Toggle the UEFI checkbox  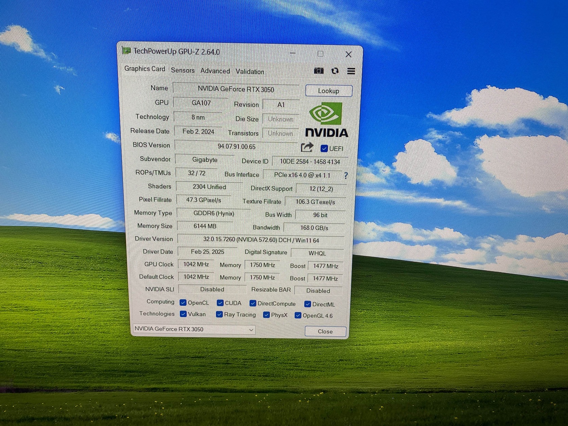tap(324, 148)
